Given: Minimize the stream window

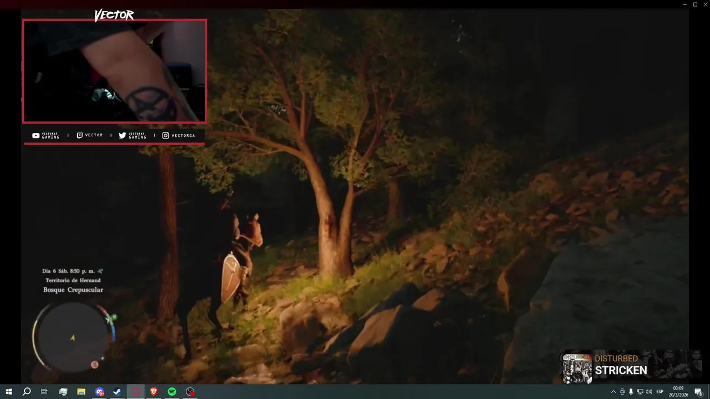Looking at the screenshot, I should (x=685, y=4).
